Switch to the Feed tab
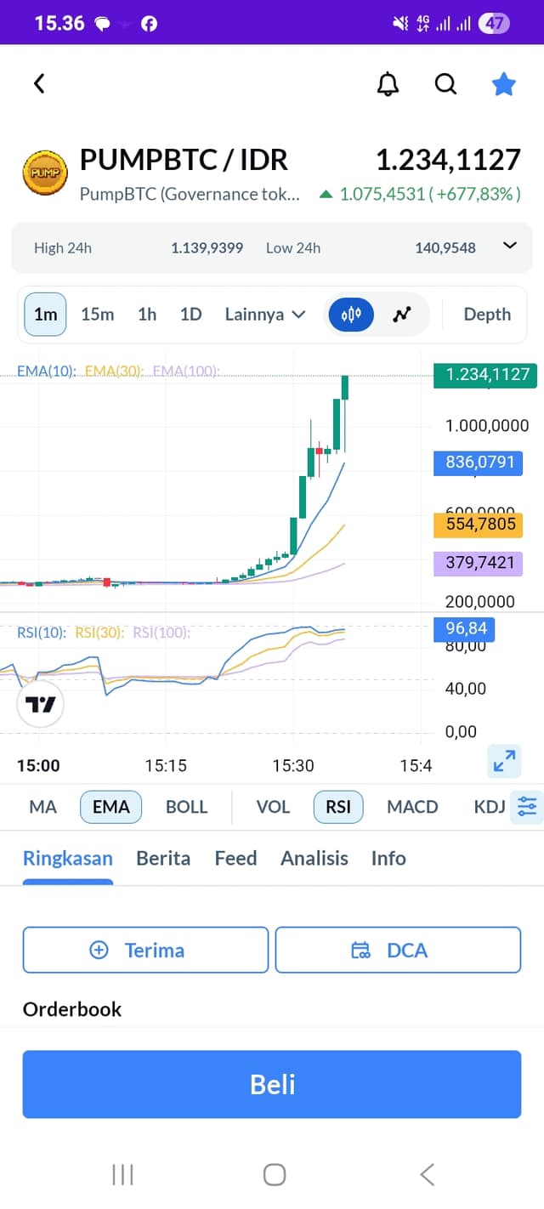 (235, 859)
